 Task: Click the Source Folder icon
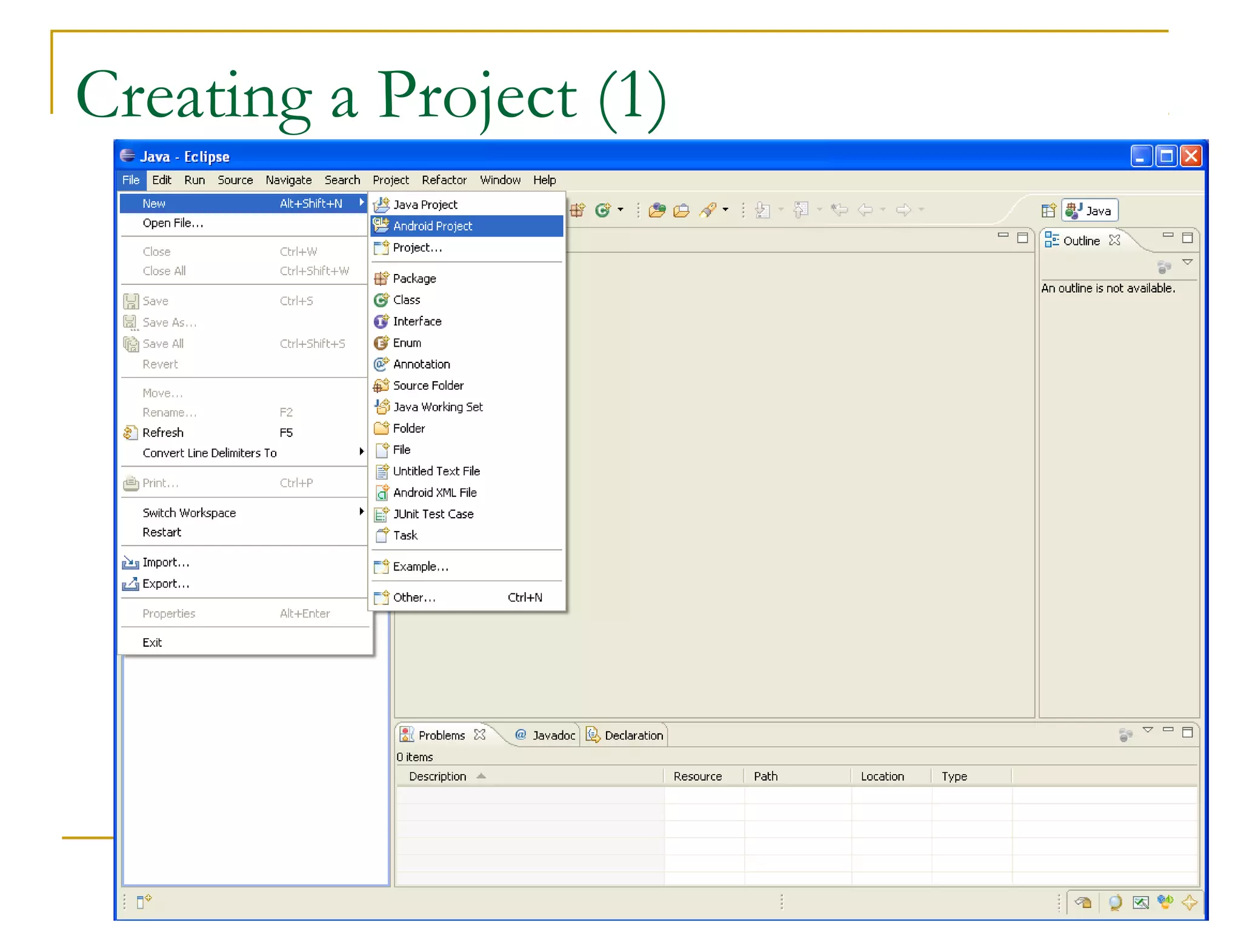381,385
